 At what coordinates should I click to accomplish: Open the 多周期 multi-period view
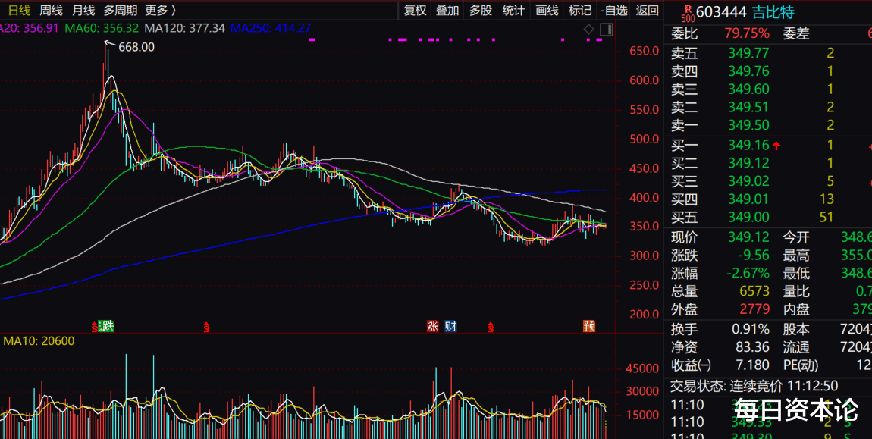pyautogui.click(x=121, y=10)
